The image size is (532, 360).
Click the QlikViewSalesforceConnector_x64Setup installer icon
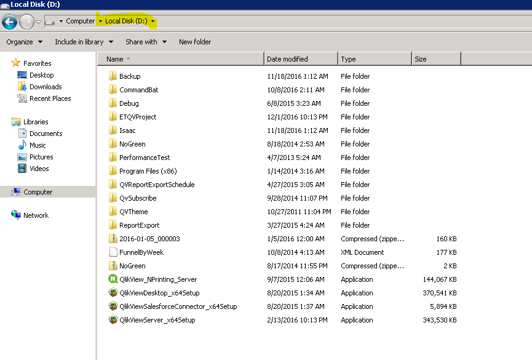click(113, 306)
